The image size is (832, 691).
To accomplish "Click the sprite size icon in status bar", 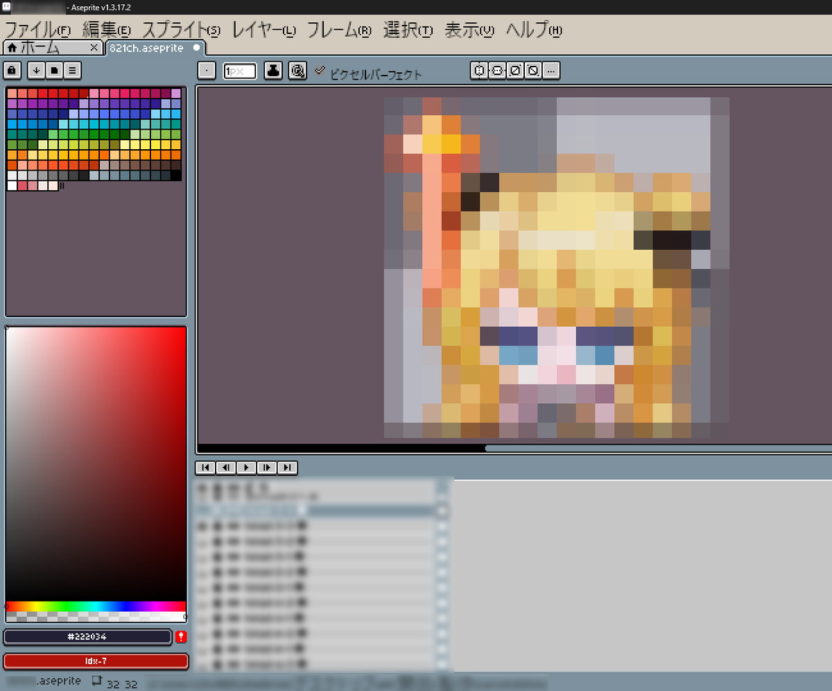I will [x=97, y=681].
